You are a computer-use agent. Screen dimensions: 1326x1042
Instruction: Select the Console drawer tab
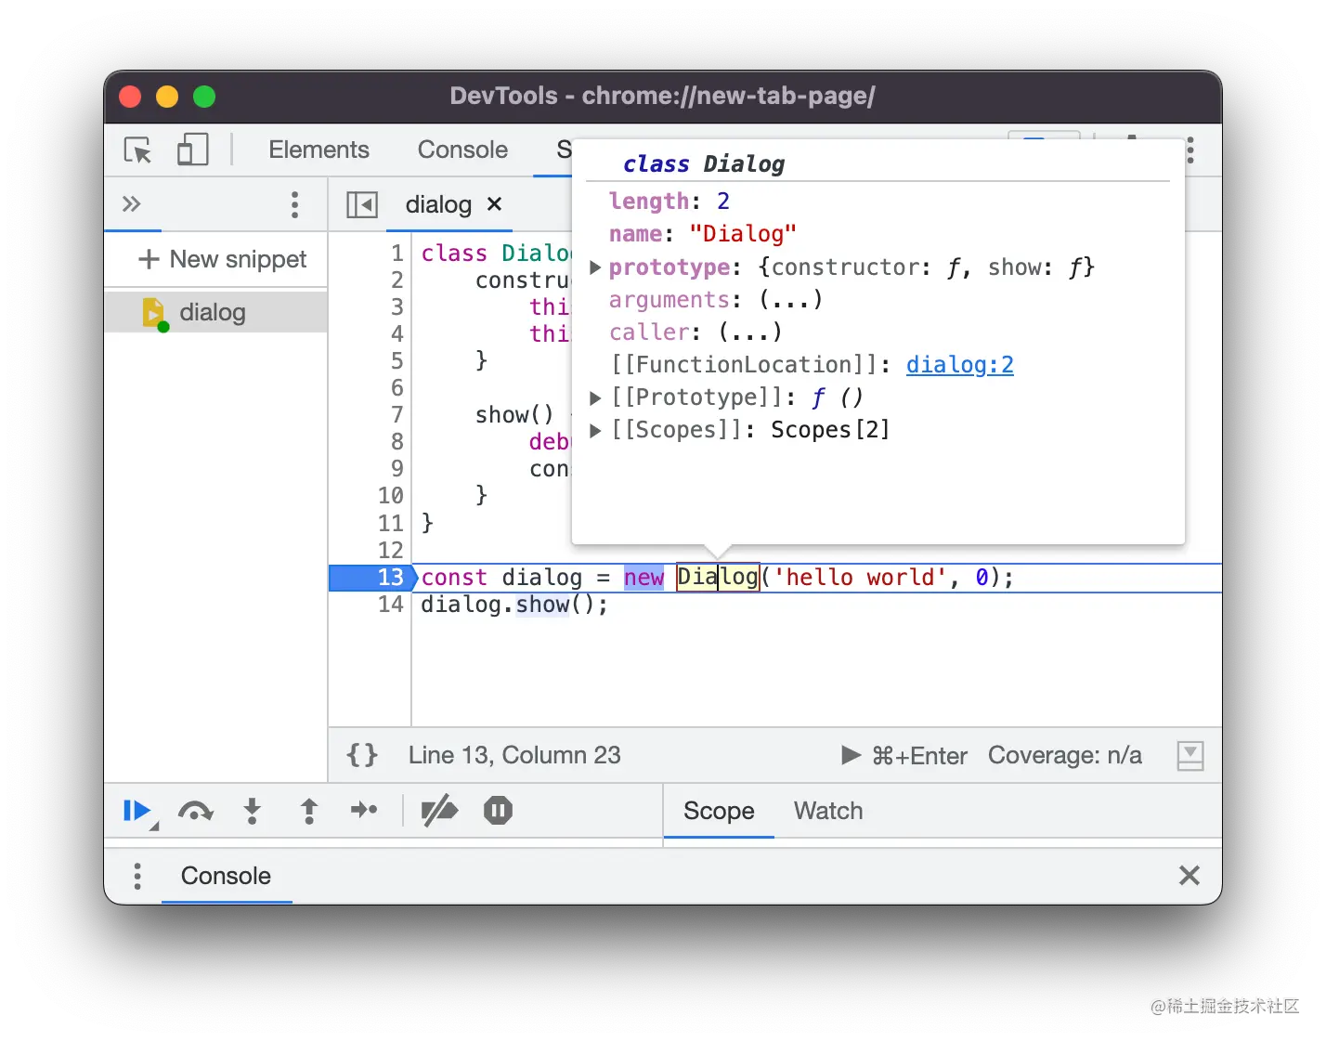coord(226,876)
